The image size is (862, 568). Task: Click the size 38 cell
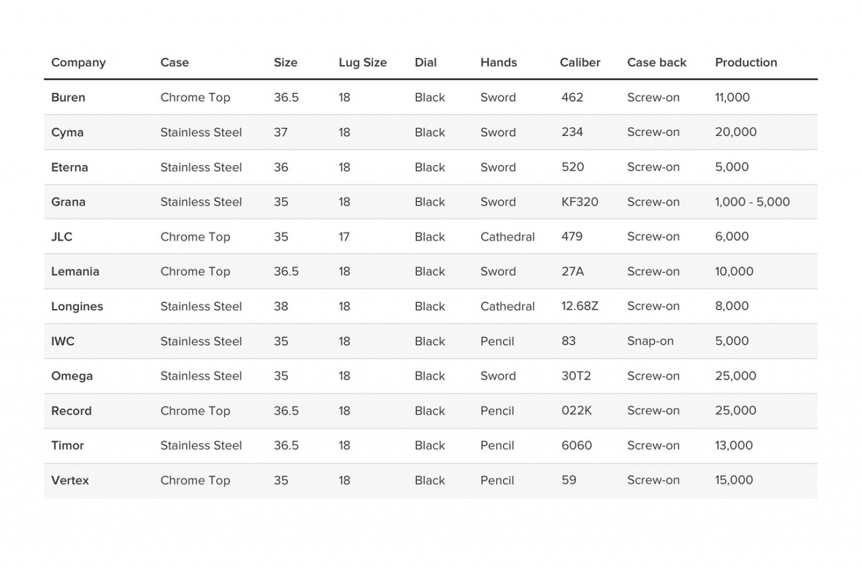pyautogui.click(x=281, y=307)
